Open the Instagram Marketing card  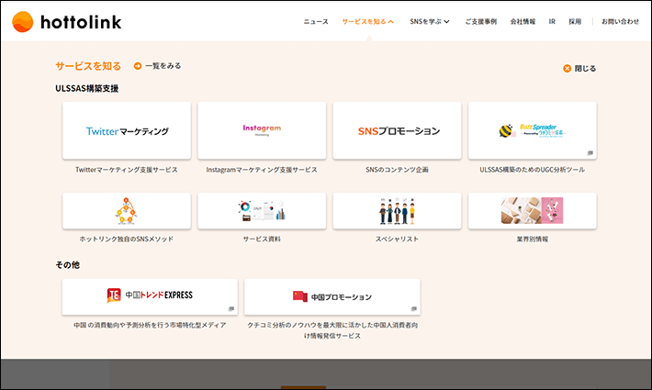pos(262,130)
